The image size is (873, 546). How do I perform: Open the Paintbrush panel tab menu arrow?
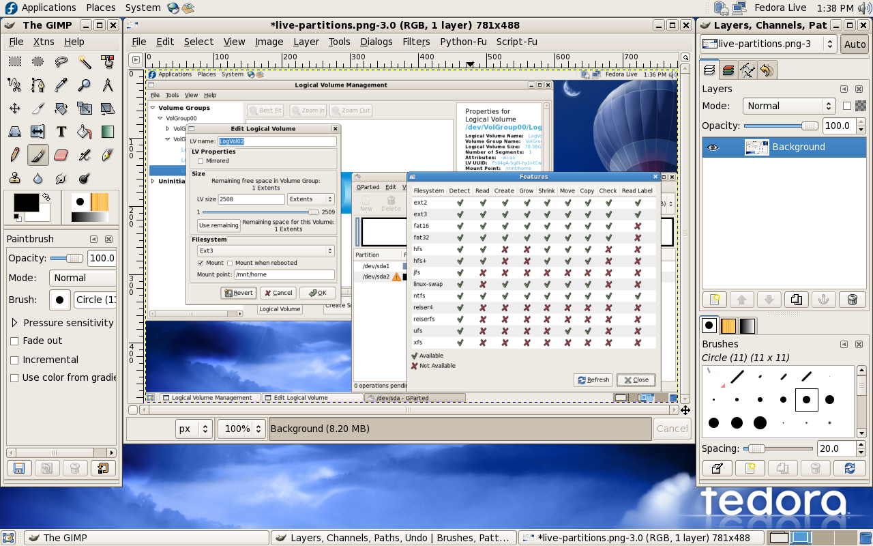(95, 240)
